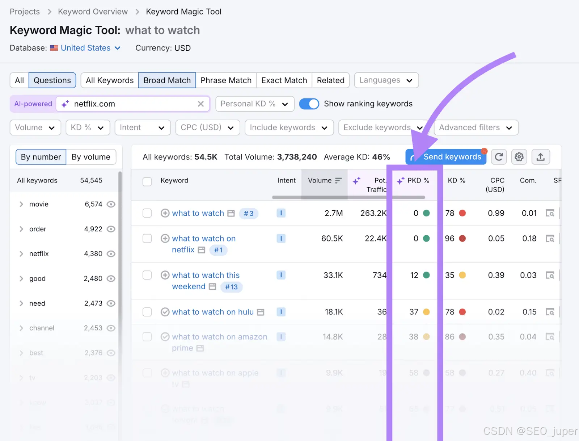View SERP features for 'what to watch on amazon prime'
Screen dimensions: 579x441
pyautogui.click(x=550, y=337)
